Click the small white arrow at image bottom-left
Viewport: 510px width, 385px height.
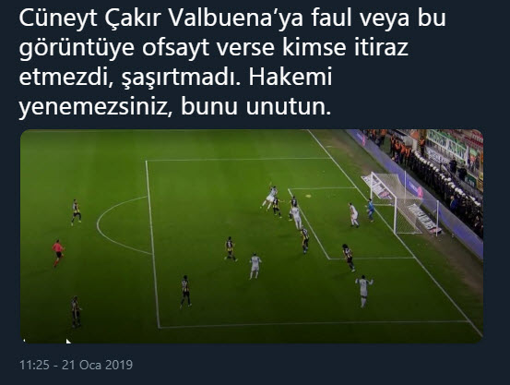click(x=68, y=341)
